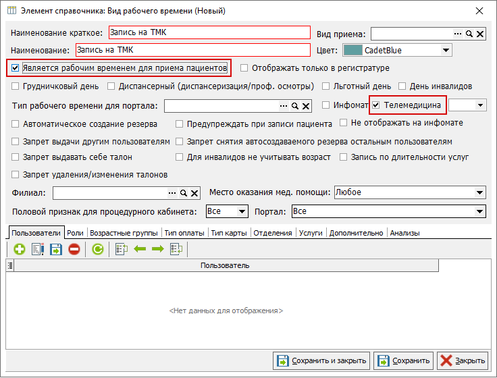This screenshot has width=497, height=378.
Task: Uncheck the Телемедицина checkbox
Action: click(x=377, y=105)
